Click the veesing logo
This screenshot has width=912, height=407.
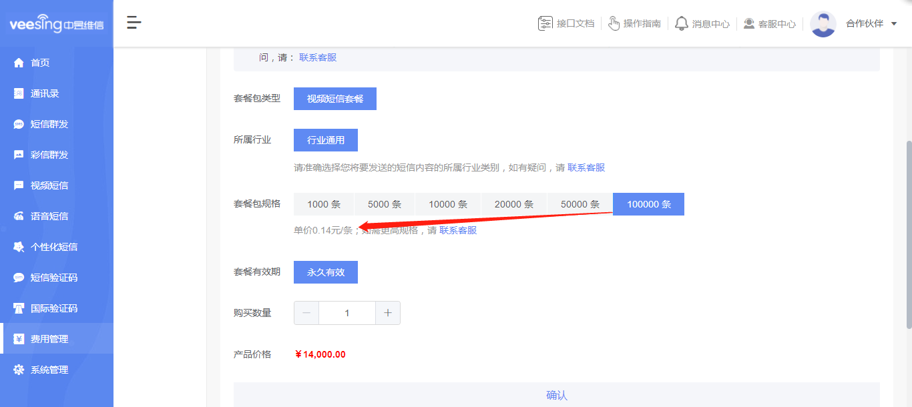point(57,24)
